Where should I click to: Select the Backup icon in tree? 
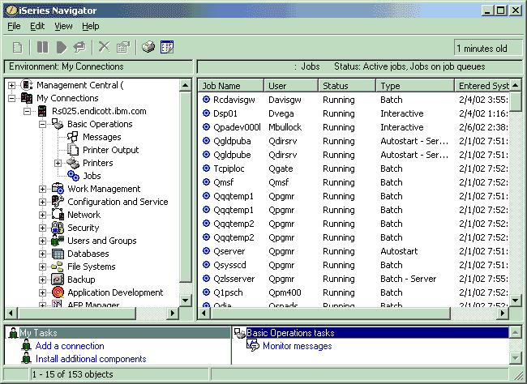(58, 279)
